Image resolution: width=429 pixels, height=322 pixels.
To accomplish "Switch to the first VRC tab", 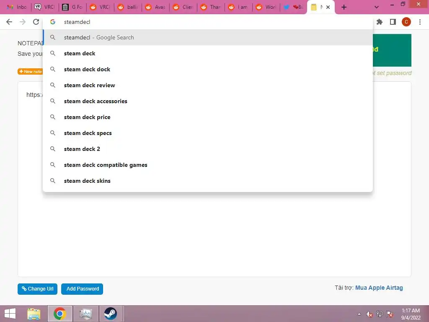I will click(x=44, y=7).
